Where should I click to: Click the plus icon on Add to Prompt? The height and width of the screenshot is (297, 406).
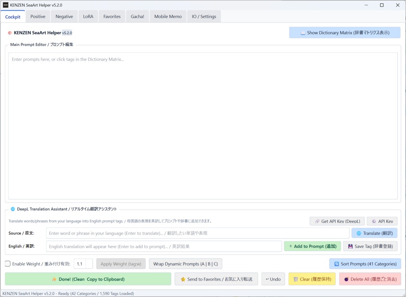click(x=291, y=246)
